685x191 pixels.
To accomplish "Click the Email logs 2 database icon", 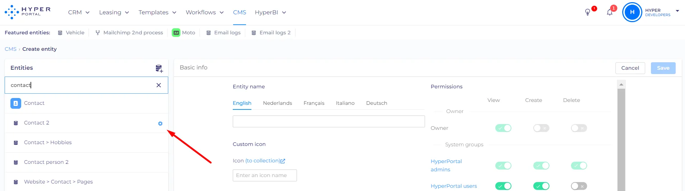I will [x=254, y=33].
